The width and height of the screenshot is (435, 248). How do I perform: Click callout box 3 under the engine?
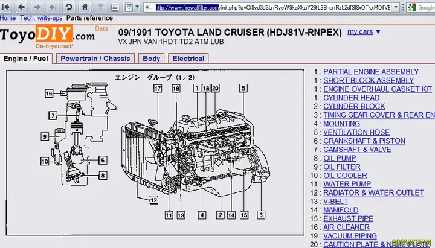261,215
